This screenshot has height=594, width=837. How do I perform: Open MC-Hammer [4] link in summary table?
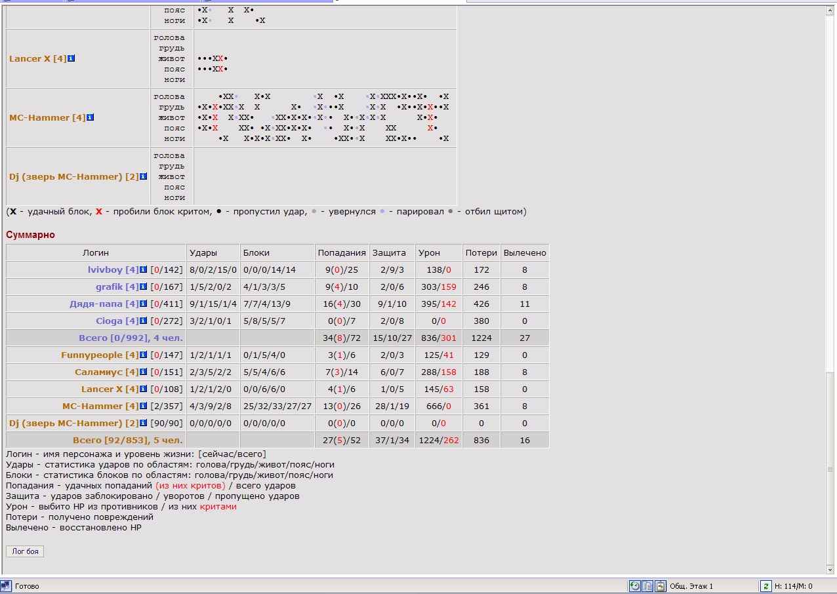coord(100,406)
